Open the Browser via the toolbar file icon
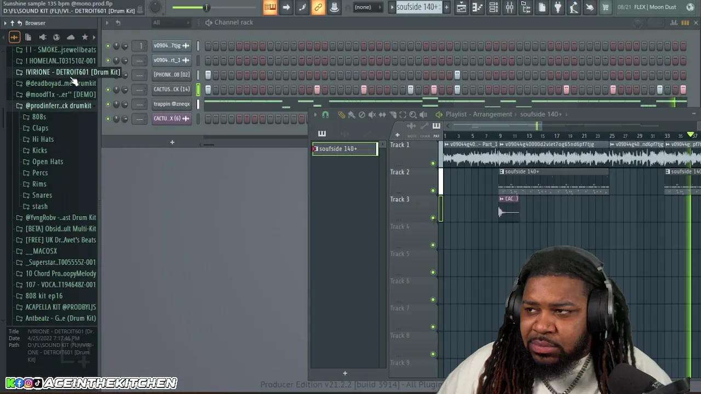 (526, 7)
